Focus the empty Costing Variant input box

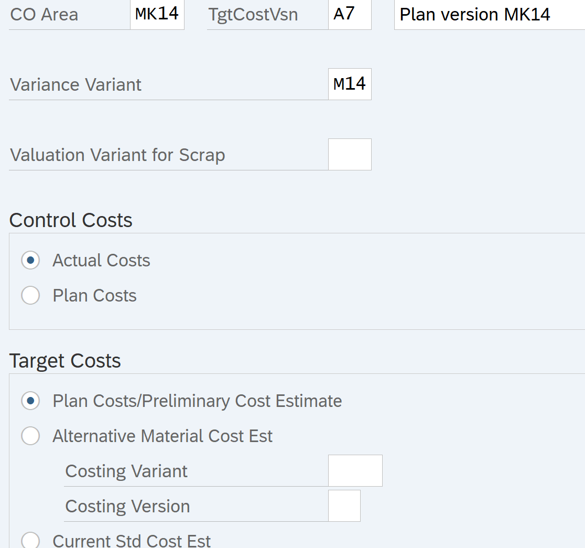pyautogui.click(x=355, y=471)
